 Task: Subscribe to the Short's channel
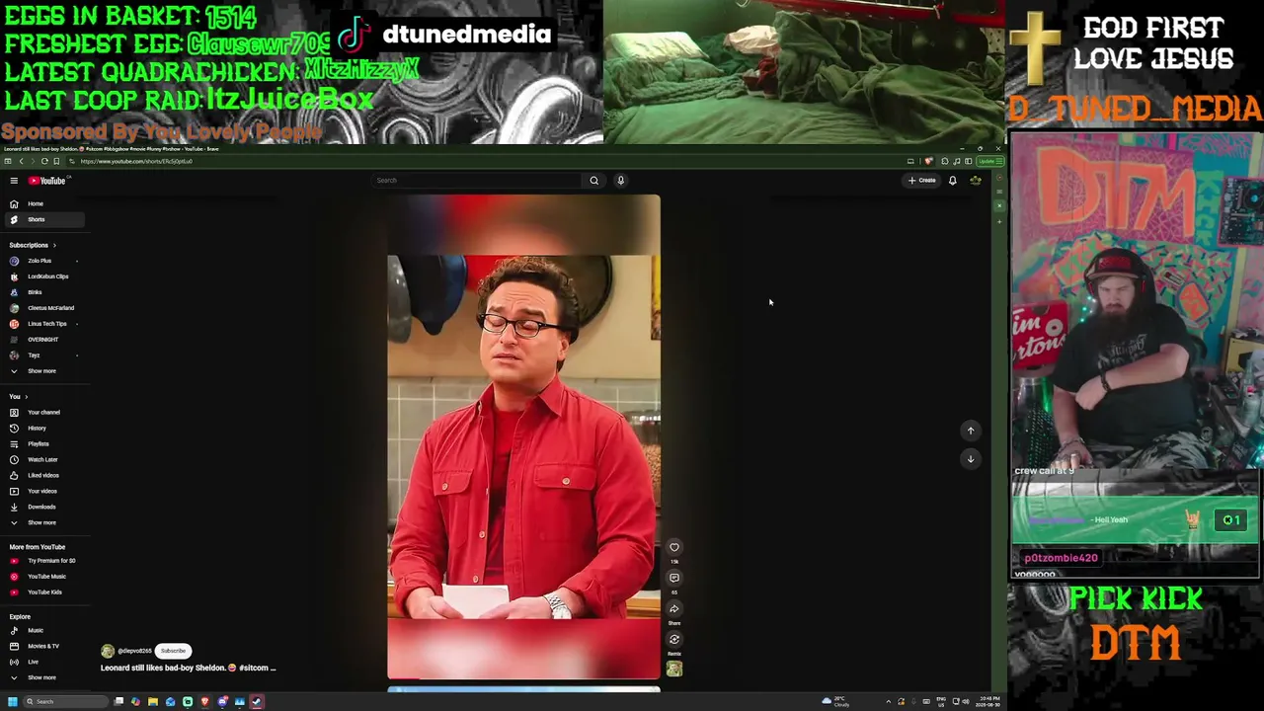pyautogui.click(x=173, y=652)
